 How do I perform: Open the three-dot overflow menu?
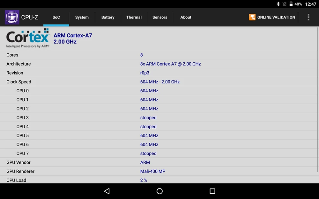click(x=308, y=17)
